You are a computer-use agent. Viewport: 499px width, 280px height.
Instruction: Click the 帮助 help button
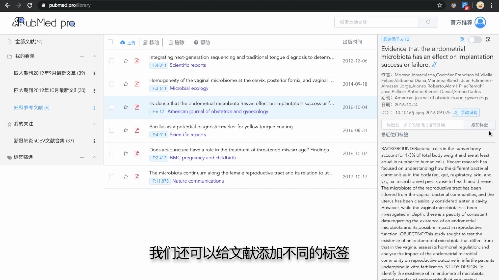[x=202, y=42]
